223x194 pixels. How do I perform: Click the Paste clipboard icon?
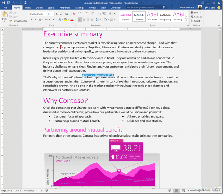click(5, 15)
